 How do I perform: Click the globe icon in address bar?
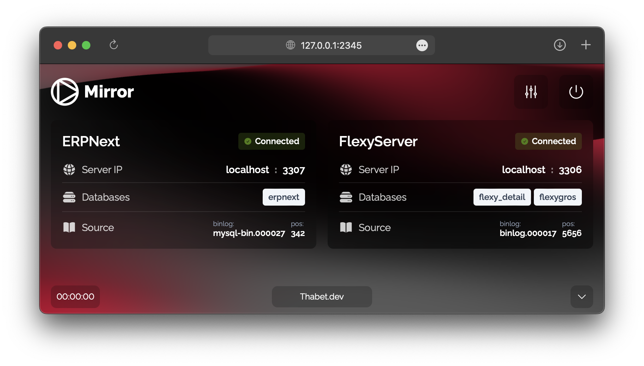[x=290, y=45]
